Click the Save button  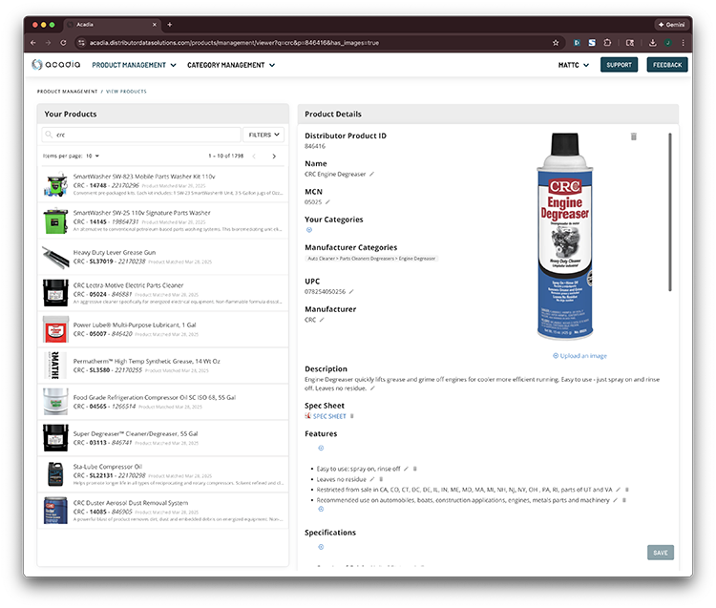661,553
